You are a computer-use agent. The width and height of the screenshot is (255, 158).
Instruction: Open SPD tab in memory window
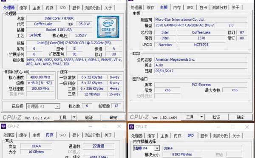pyautogui.click(x=62, y=135)
